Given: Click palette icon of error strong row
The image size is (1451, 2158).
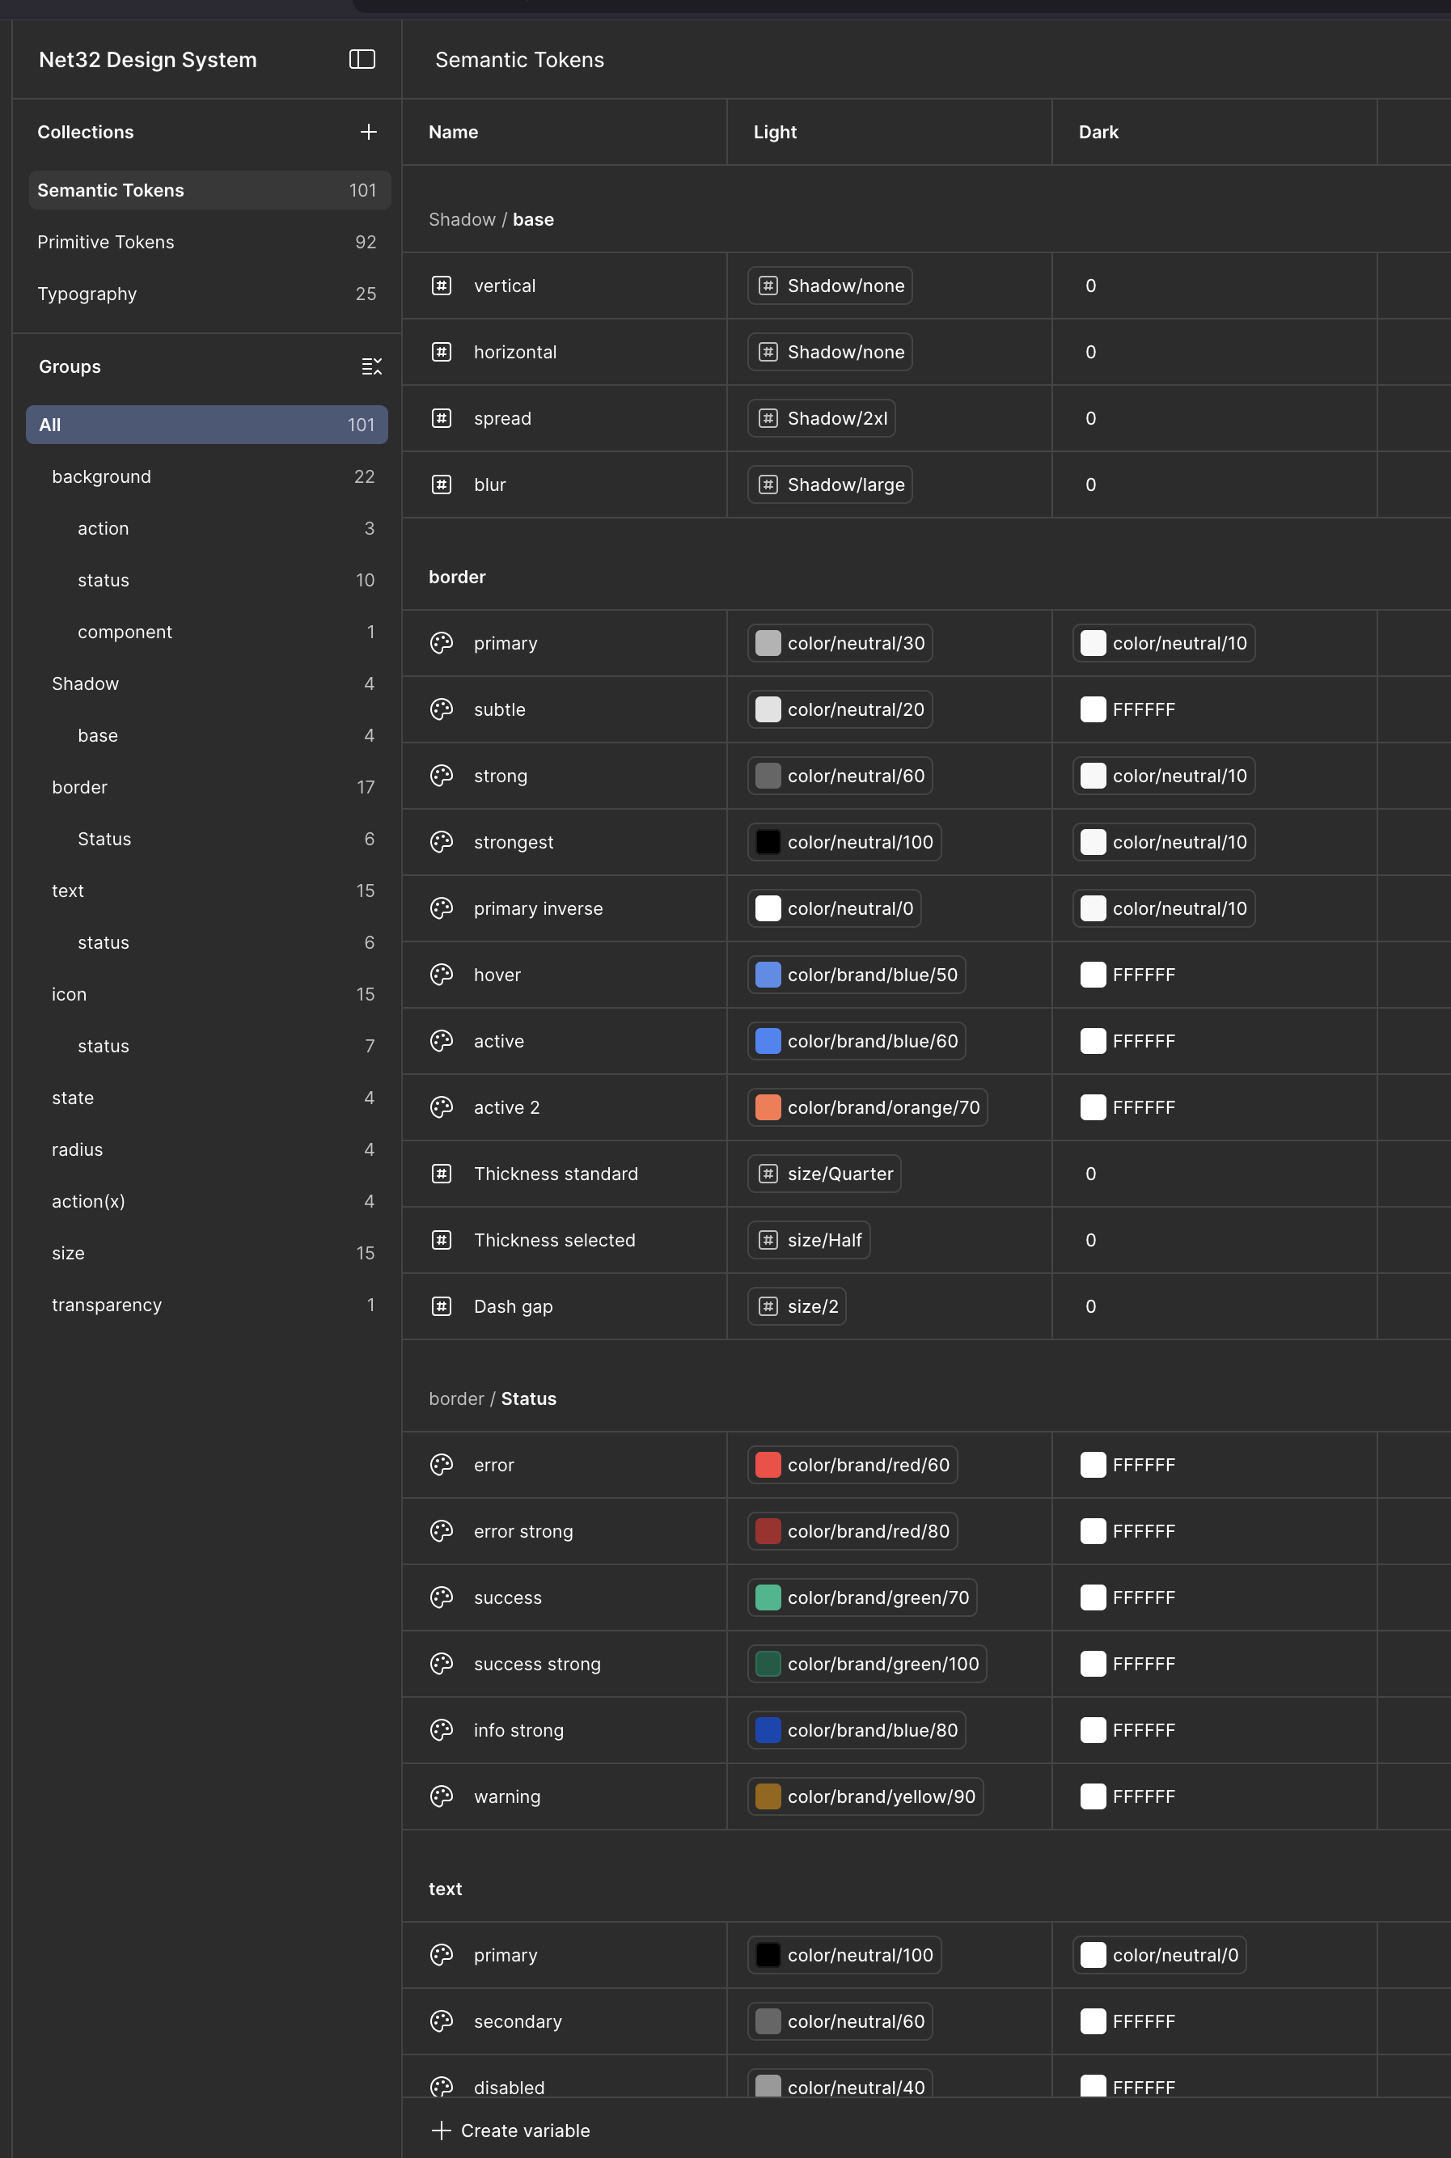Looking at the screenshot, I should [442, 1530].
